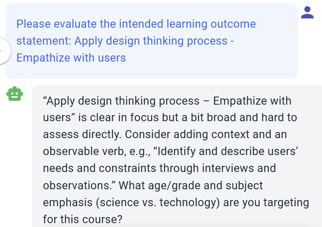Click the line "Please evaluate the intended learning outcome"

click(136, 24)
